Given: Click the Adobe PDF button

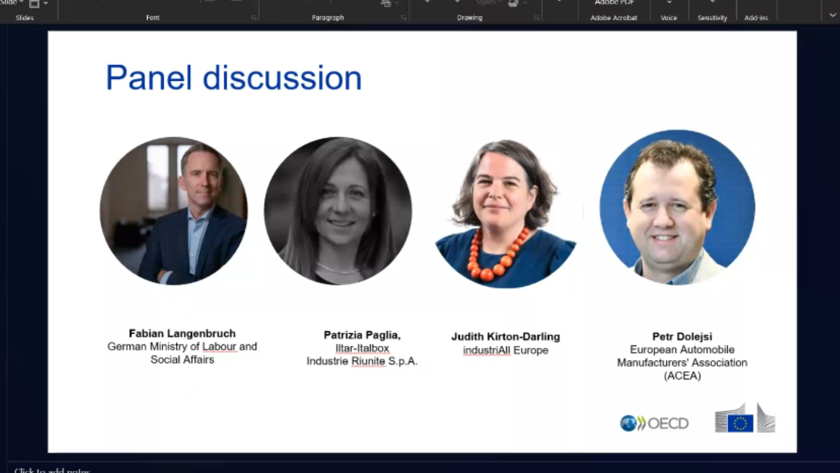Looking at the screenshot, I should 614,3.
